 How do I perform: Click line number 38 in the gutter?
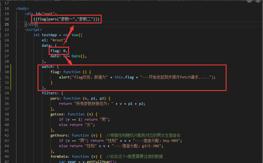7,114
